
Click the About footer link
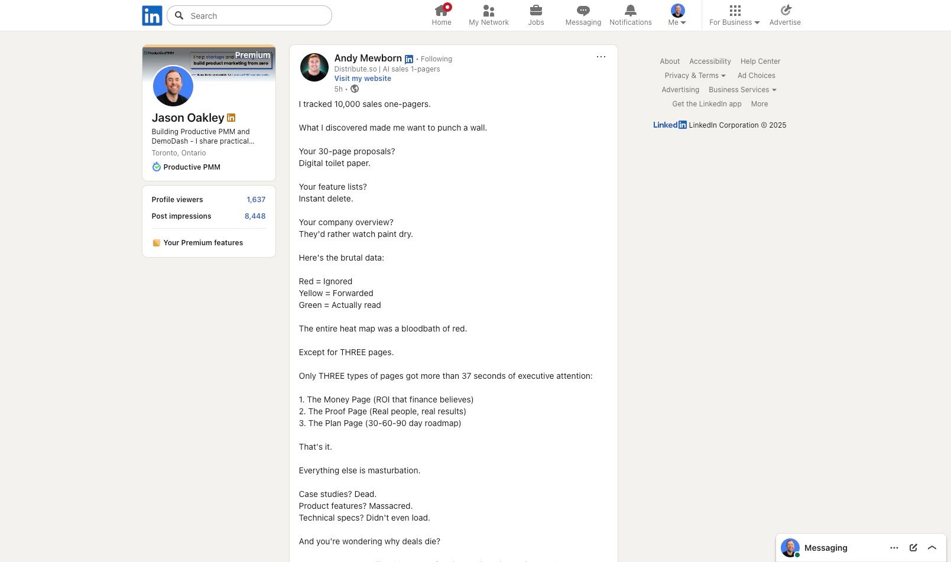click(x=670, y=61)
